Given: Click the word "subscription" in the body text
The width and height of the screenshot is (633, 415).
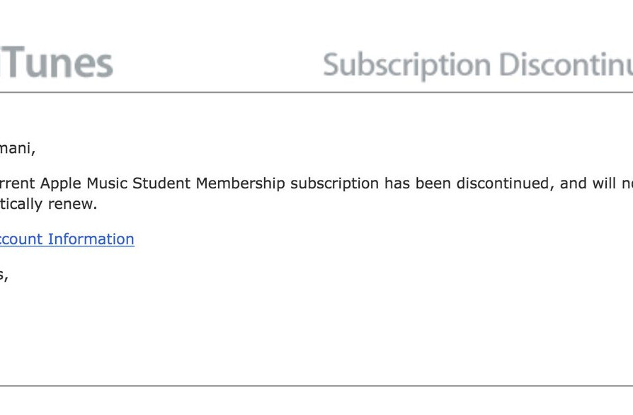Looking at the screenshot, I should point(334,183).
